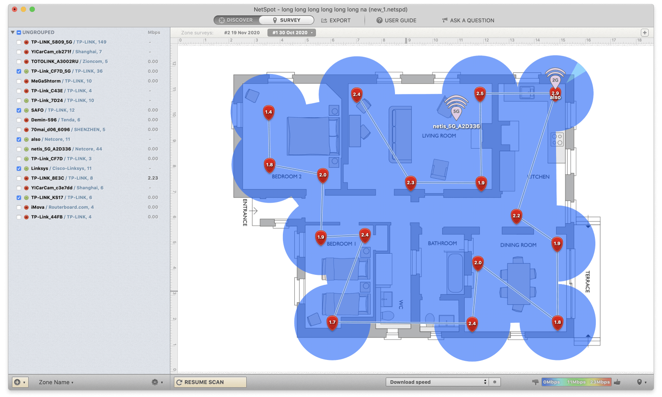Open visualization settings gear next to Download speed
This screenshot has width=662, height=397.
[x=495, y=382]
